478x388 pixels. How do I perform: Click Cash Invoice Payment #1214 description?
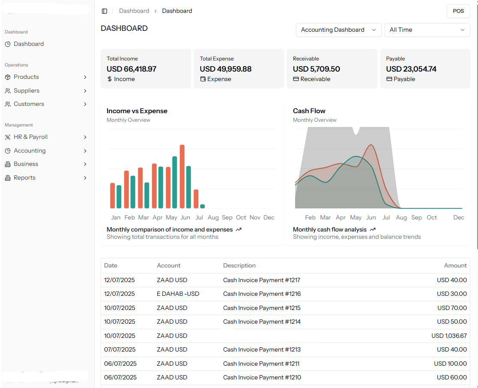click(x=262, y=322)
